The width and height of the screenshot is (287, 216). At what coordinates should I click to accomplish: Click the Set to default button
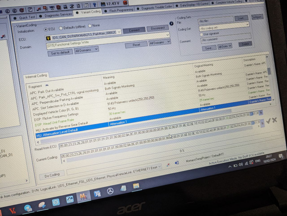tap(60, 53)
